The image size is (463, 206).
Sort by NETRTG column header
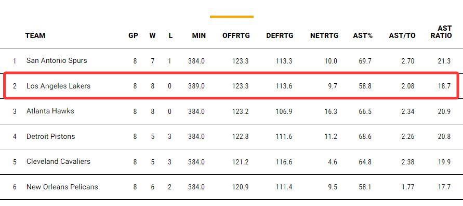click(324, 36)
